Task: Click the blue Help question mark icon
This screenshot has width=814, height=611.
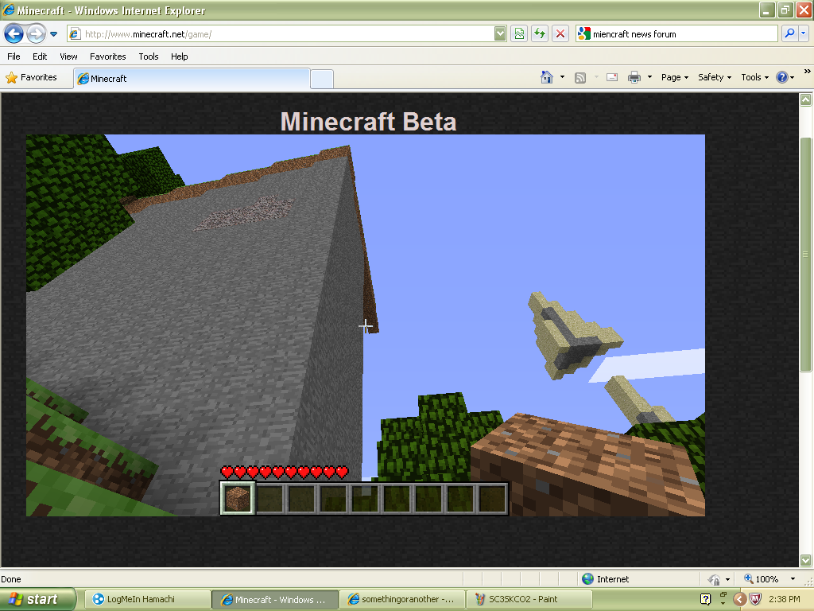Action: tap(782, 77)
